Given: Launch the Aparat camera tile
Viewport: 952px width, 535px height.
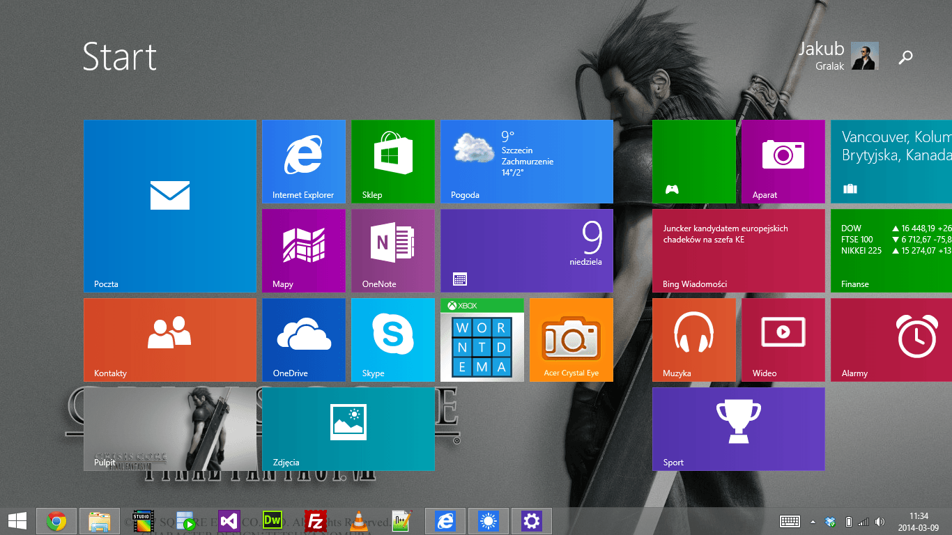Looking at the screenshot, I should (783, 162).
